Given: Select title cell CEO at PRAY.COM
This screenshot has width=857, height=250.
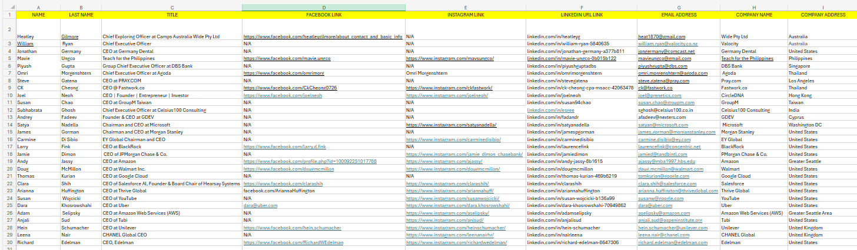Looking at the screenshot, I should (x=172, y=81).
